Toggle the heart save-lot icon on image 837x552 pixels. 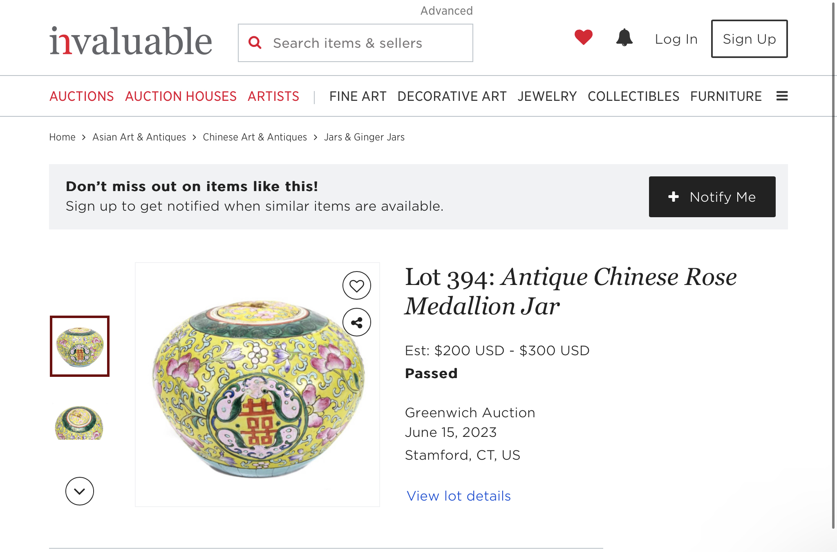pos(357,286)
